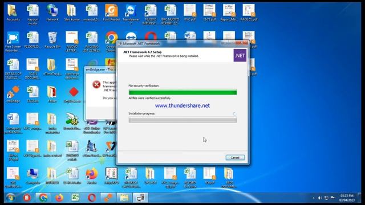Select the emBridge desktop shortcut

(x=13, y=95)
